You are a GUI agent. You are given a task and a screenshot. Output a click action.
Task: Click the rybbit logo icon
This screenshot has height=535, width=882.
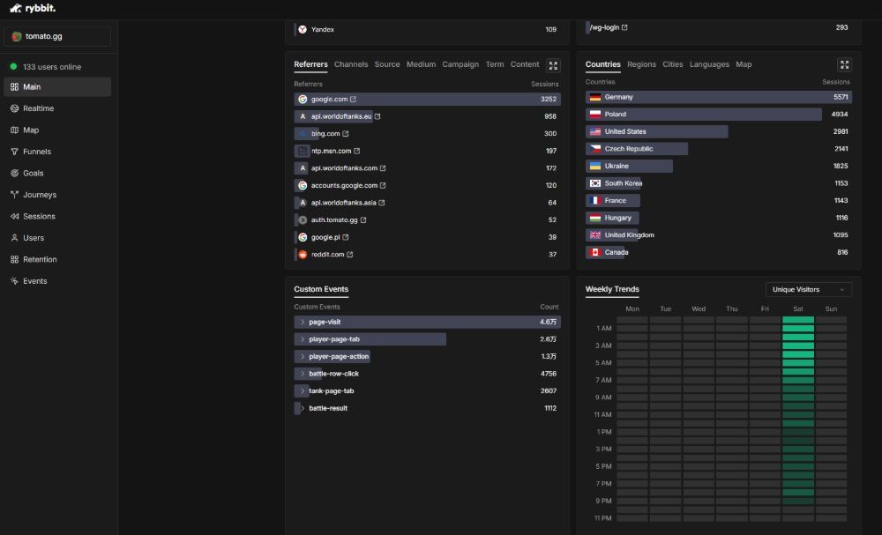16,9
